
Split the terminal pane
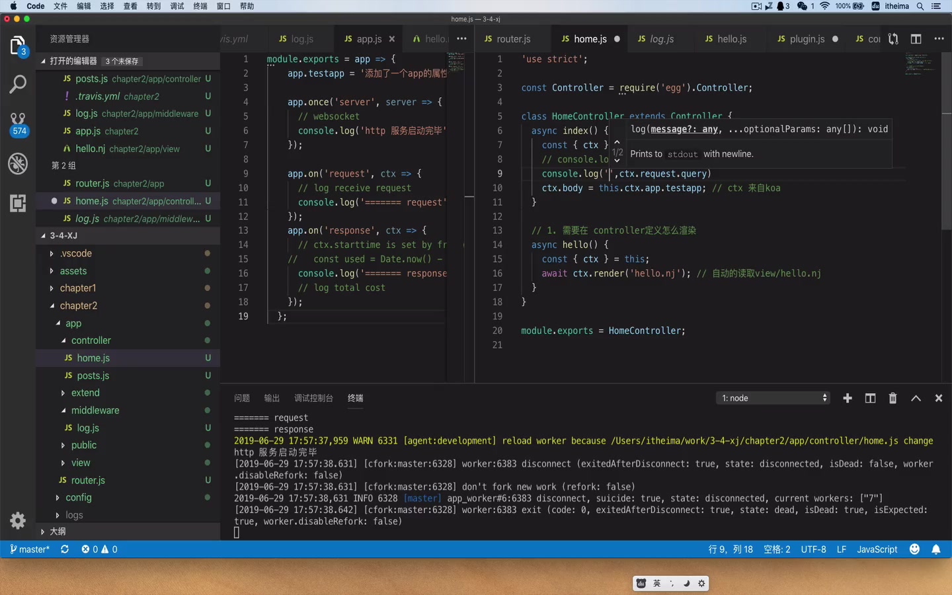pyautogui.click(x=870, y=398)
